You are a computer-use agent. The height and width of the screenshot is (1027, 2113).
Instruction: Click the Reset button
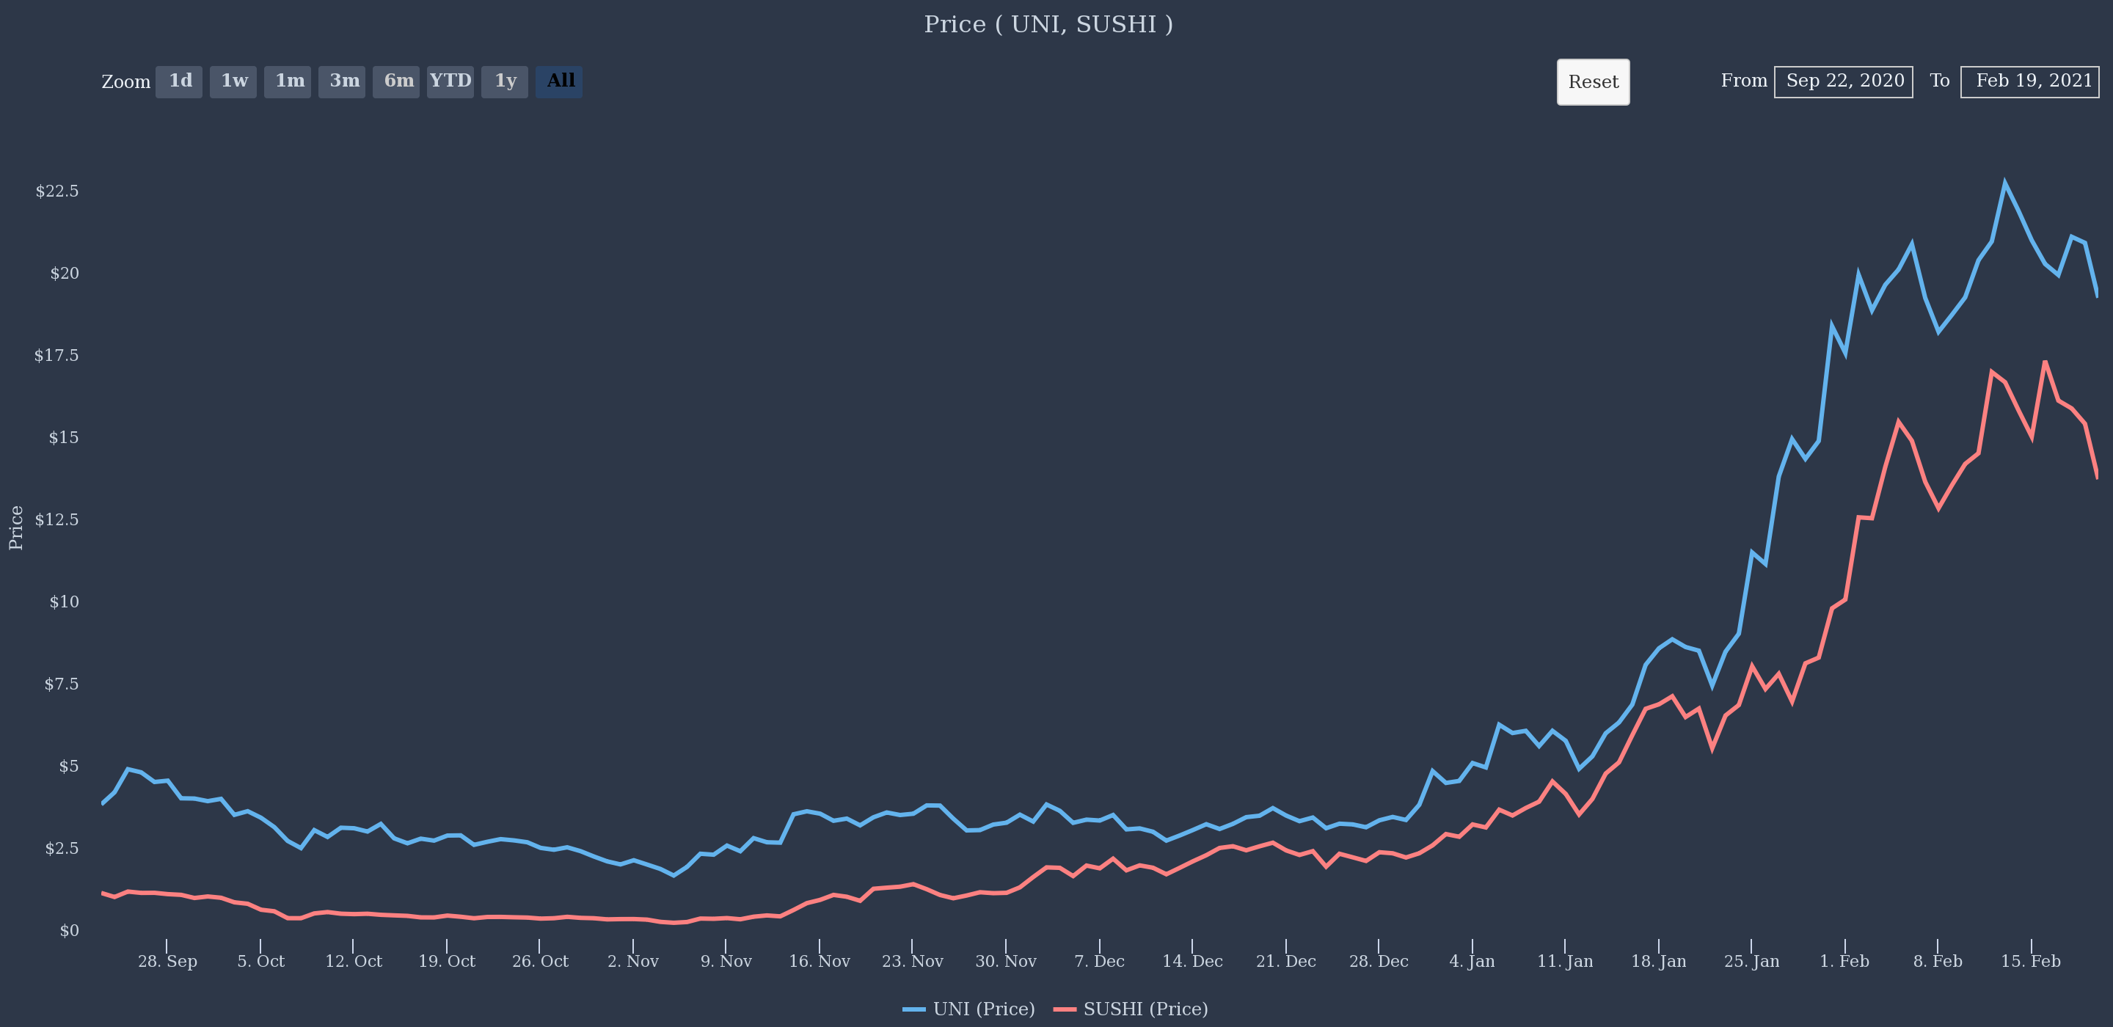pyautogui.click(x=1593, y=82)
